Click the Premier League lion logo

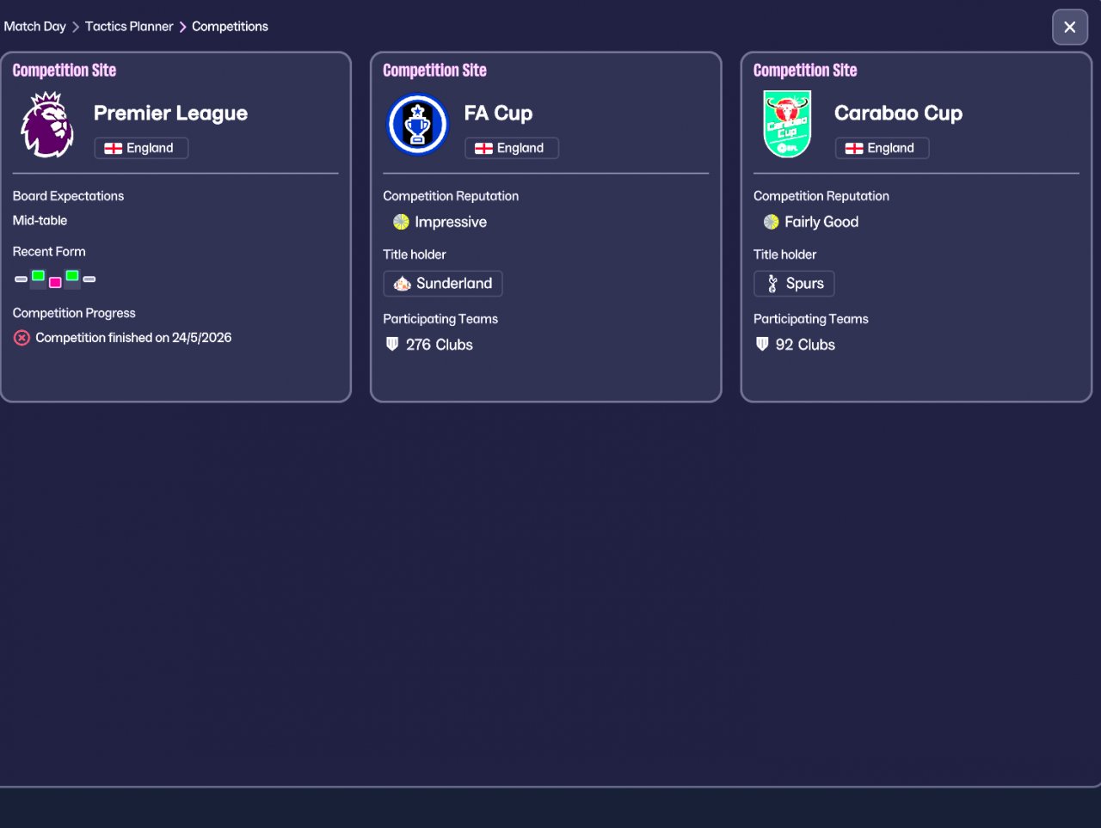coord(47,125)
